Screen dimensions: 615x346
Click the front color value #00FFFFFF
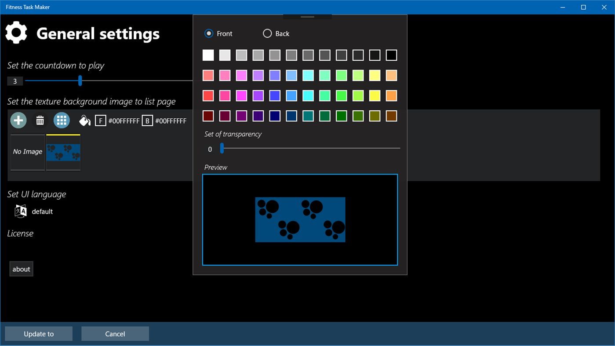point(124,120)
